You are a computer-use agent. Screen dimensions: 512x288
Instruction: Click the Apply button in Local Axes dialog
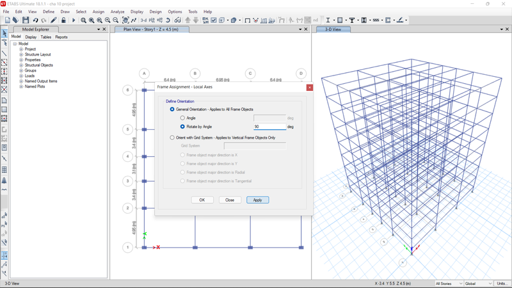[x=258, y=200]
